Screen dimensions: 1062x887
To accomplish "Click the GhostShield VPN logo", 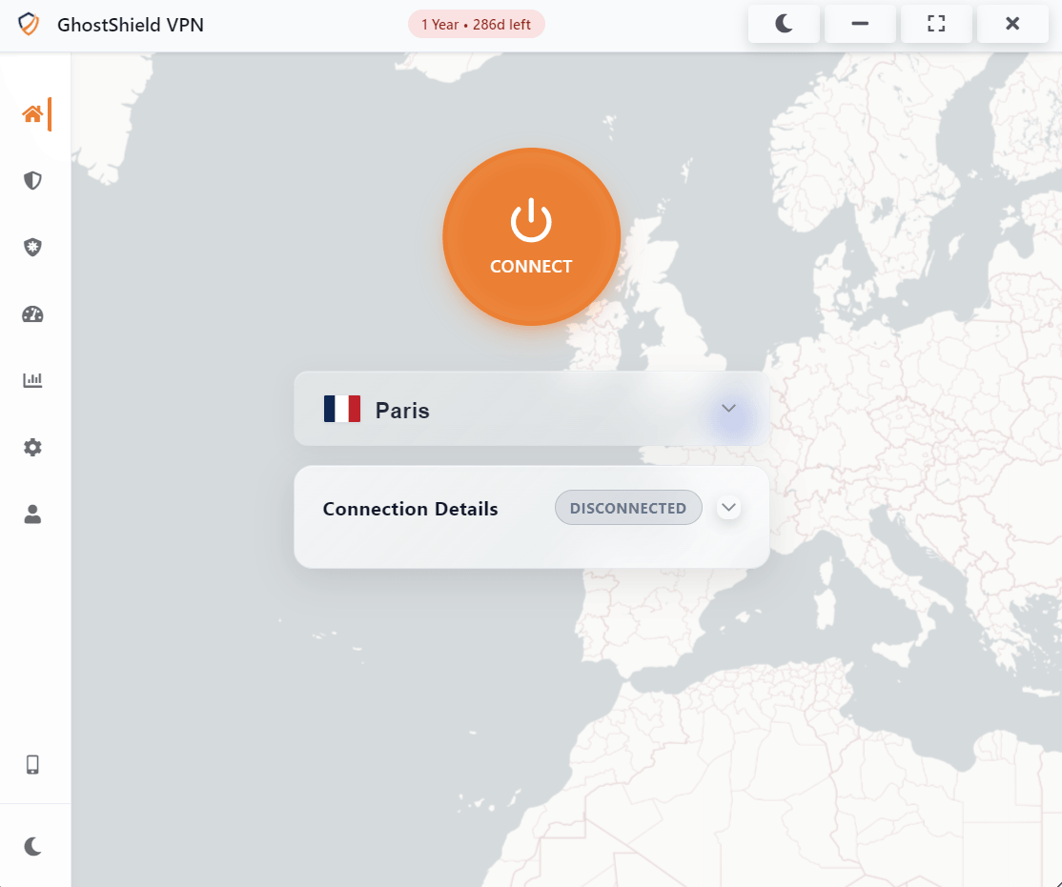I will 29,24.
